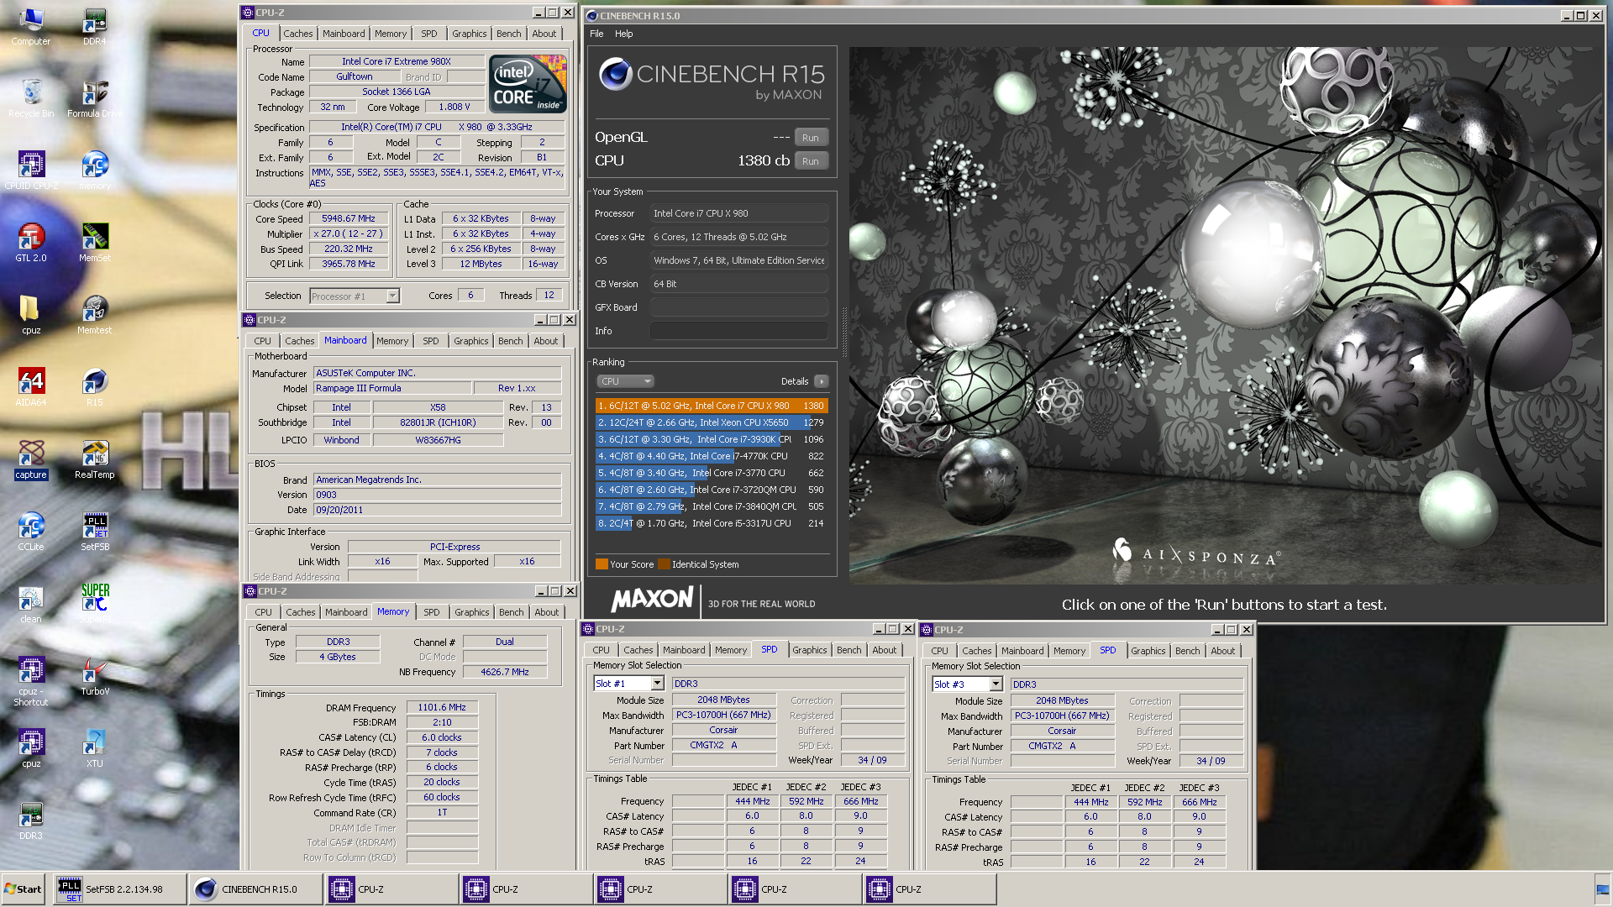Image resolution: width=1613 pixels, height=907 pixels.
Task: Open the Memory tab in Slot #1 SPD window
Action: point(730,650)
